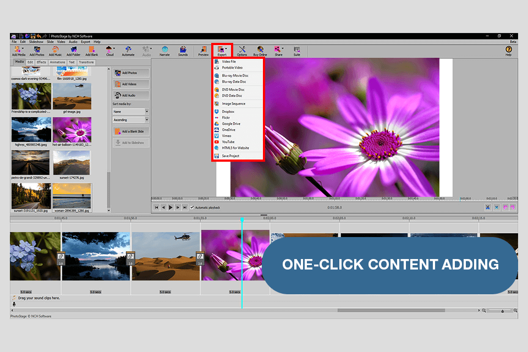Expand the Add Media dropdown arrow

(23, 48)
